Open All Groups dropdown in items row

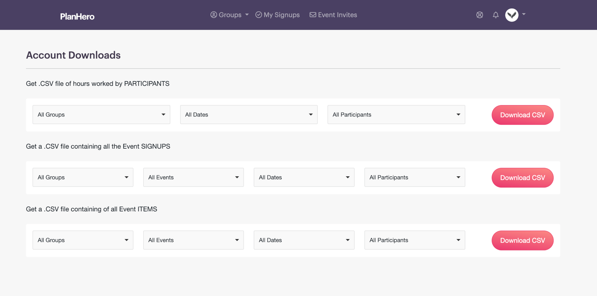(83, 240)
